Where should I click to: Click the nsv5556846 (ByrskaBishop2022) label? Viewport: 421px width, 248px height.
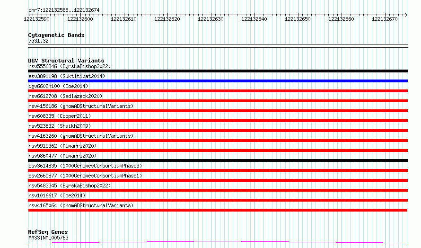click(70, 66)
